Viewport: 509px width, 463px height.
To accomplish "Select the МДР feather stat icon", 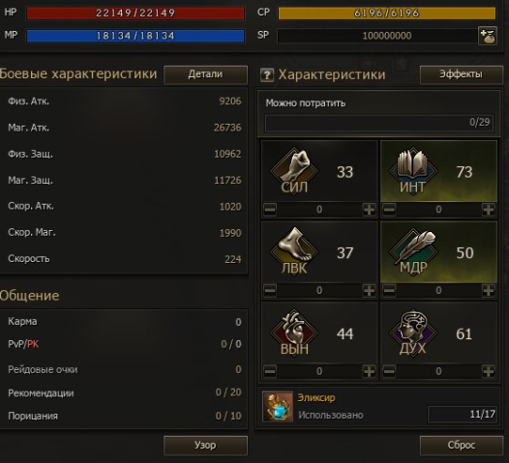I will (x=413, y=250).
